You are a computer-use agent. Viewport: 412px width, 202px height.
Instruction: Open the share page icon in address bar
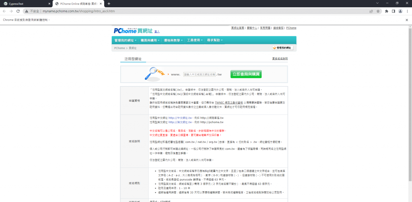pos(371,11)
